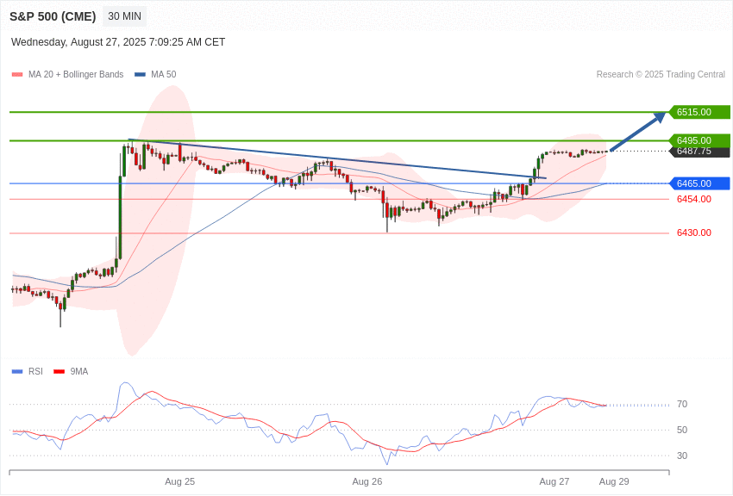Click the RSI 30 level label
This screenshot has height=496, width=733.
[x=682, y=456]
